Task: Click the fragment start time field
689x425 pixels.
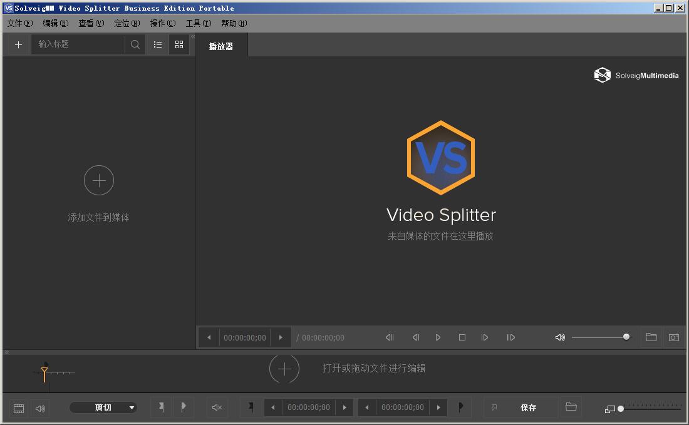Action: click(308, 407)
